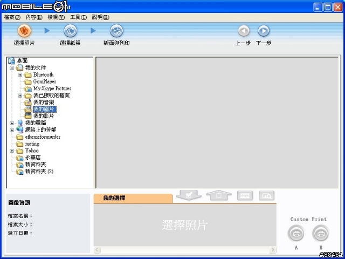Screen dimensions: 345x259
Task: Collapse the 我的文件 tree node
Action: pos(12,68)
